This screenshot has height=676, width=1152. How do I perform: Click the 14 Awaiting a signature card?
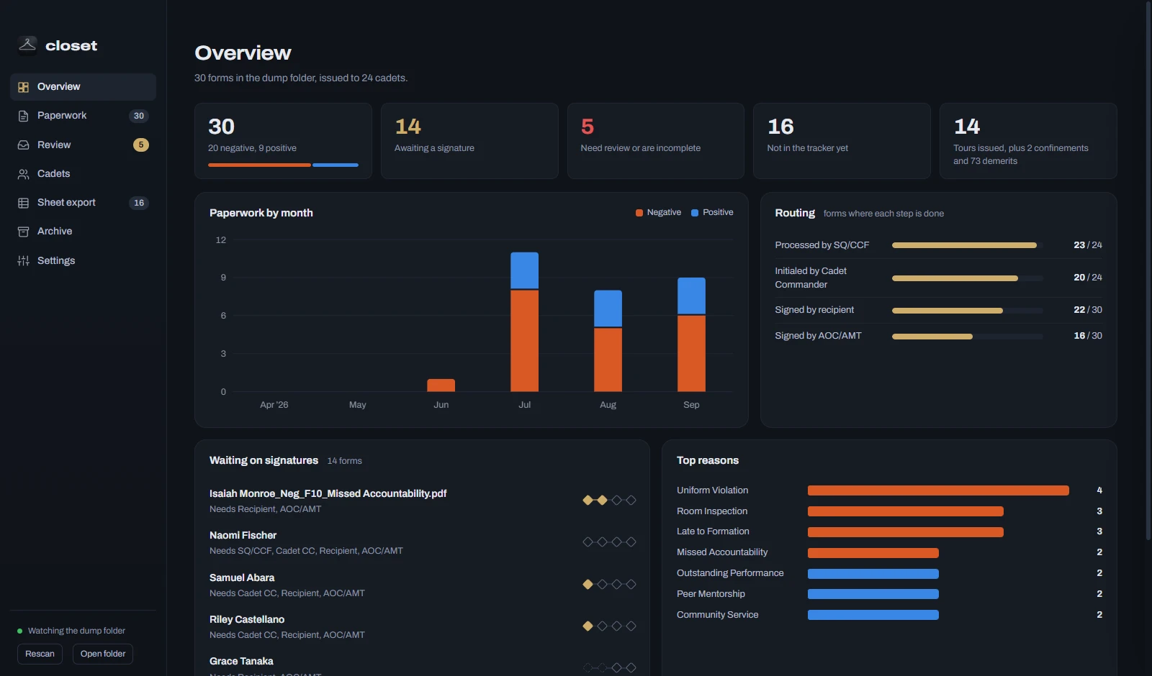pos(469,141)
